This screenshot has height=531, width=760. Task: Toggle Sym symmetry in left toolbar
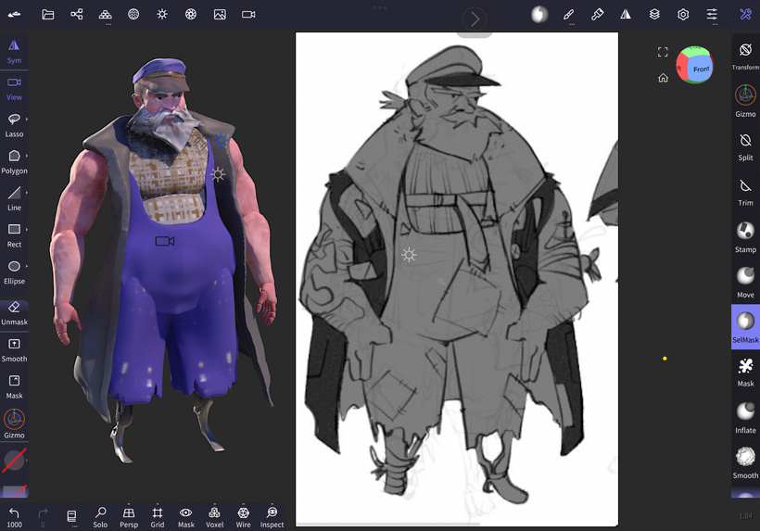point(14,51)
